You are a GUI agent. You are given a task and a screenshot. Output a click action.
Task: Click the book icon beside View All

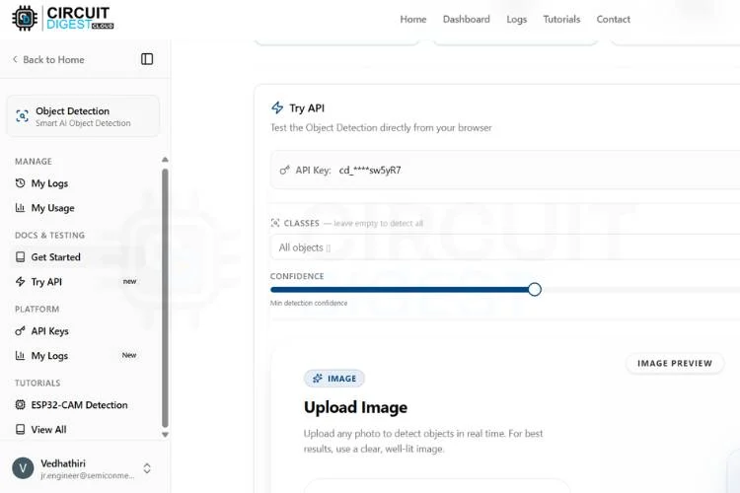coord(20,429)
